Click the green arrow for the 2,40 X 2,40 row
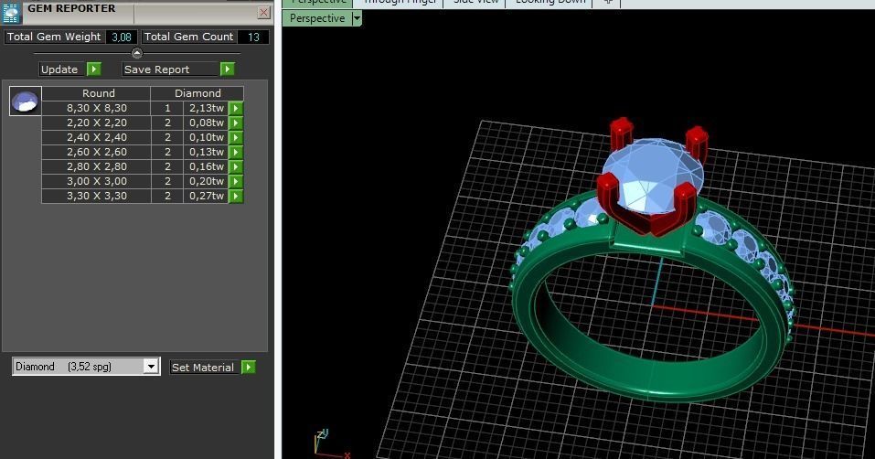This screenshot has height=459, width=875. (236, 137)
